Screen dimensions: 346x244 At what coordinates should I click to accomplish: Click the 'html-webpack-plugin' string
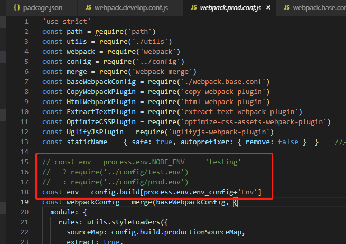coord(223,102)
